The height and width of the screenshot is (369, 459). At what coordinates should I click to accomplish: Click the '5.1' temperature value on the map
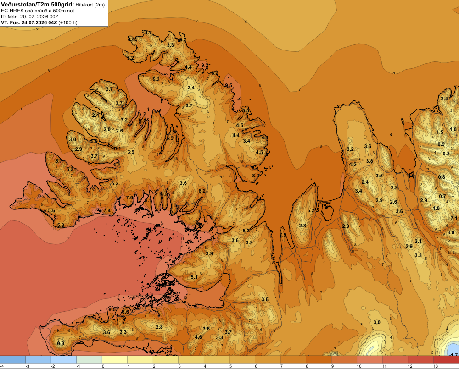(x=194, y=277)
